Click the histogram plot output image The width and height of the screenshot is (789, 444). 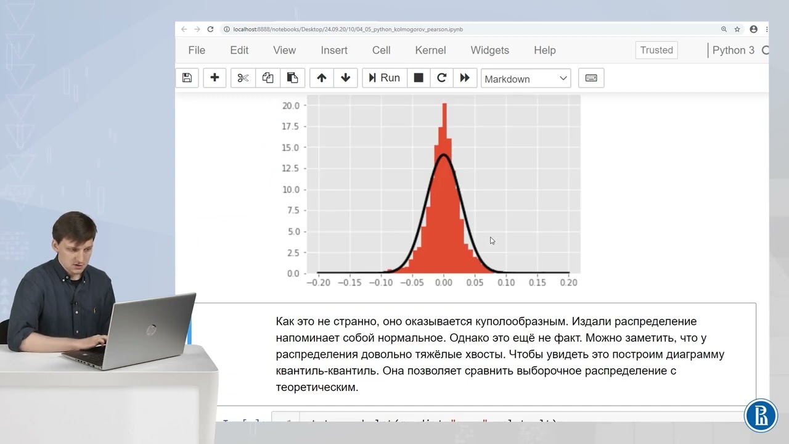coord(431,191)
